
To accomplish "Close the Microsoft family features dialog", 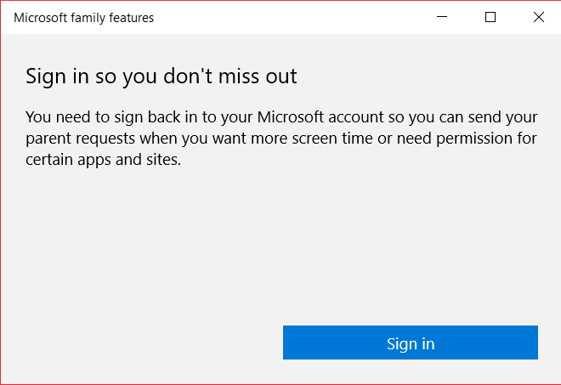I will (537, 17).
